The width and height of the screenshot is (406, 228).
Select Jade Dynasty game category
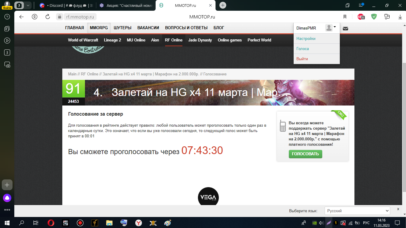tap(200, 40)
